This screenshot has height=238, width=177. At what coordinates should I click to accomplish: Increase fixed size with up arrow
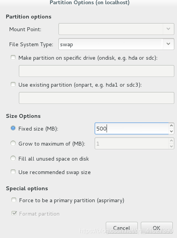coord(171,126)
